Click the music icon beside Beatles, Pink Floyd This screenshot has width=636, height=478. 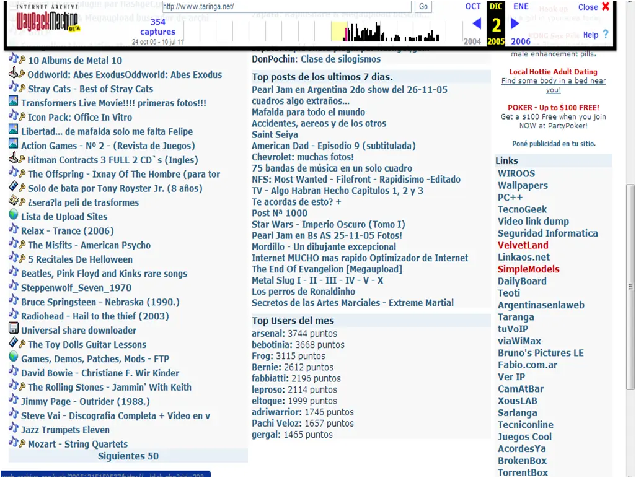pyautogui.click(x=14, y=271)
